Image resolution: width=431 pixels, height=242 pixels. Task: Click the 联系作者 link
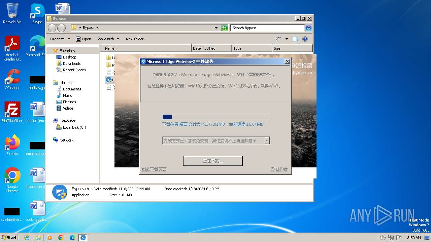279,169
